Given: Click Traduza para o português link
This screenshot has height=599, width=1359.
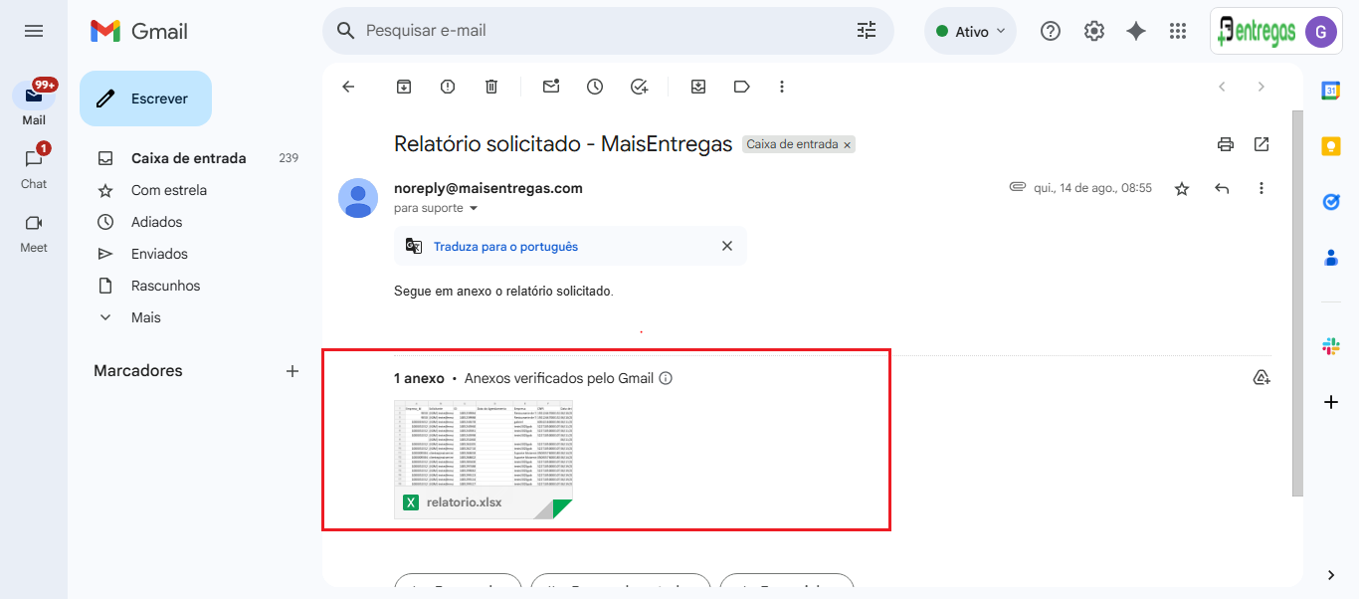Looking at the screenshot, I should 505,247.
